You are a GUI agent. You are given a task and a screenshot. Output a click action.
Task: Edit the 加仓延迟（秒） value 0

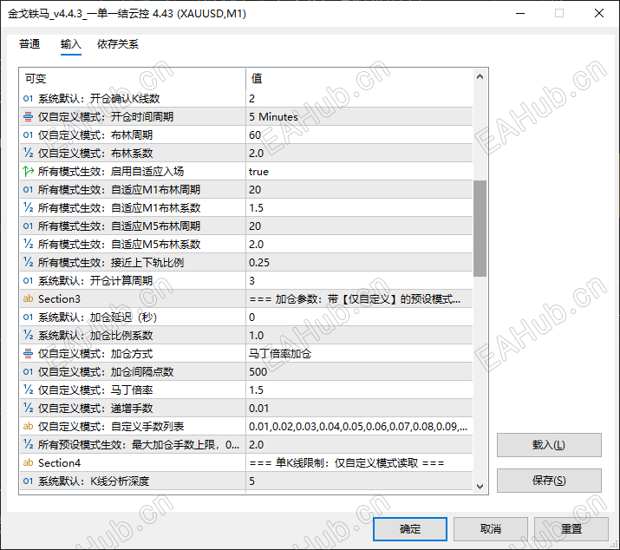point(359,317)
